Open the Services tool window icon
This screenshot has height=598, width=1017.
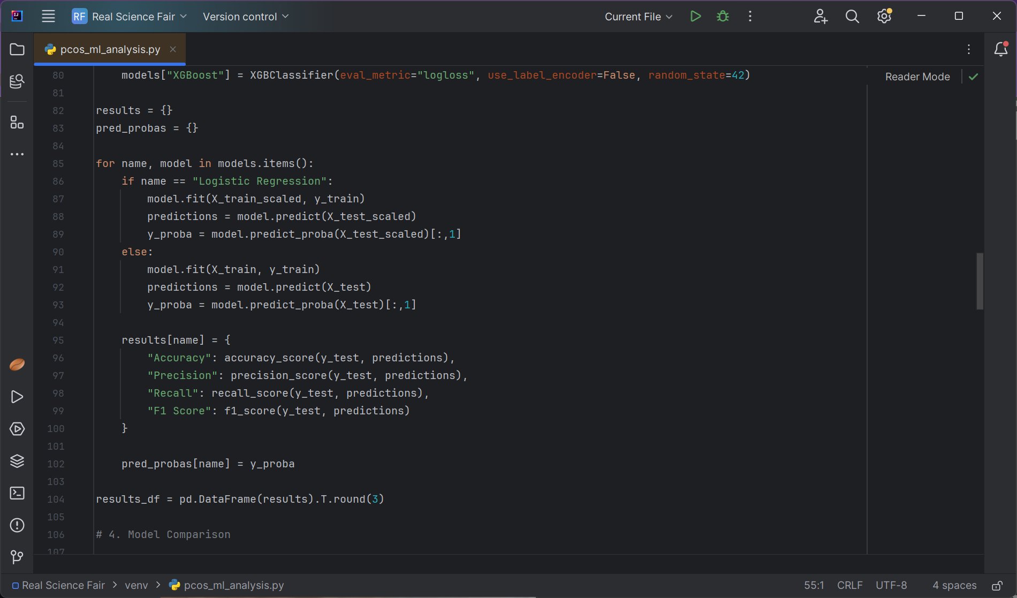17,429
